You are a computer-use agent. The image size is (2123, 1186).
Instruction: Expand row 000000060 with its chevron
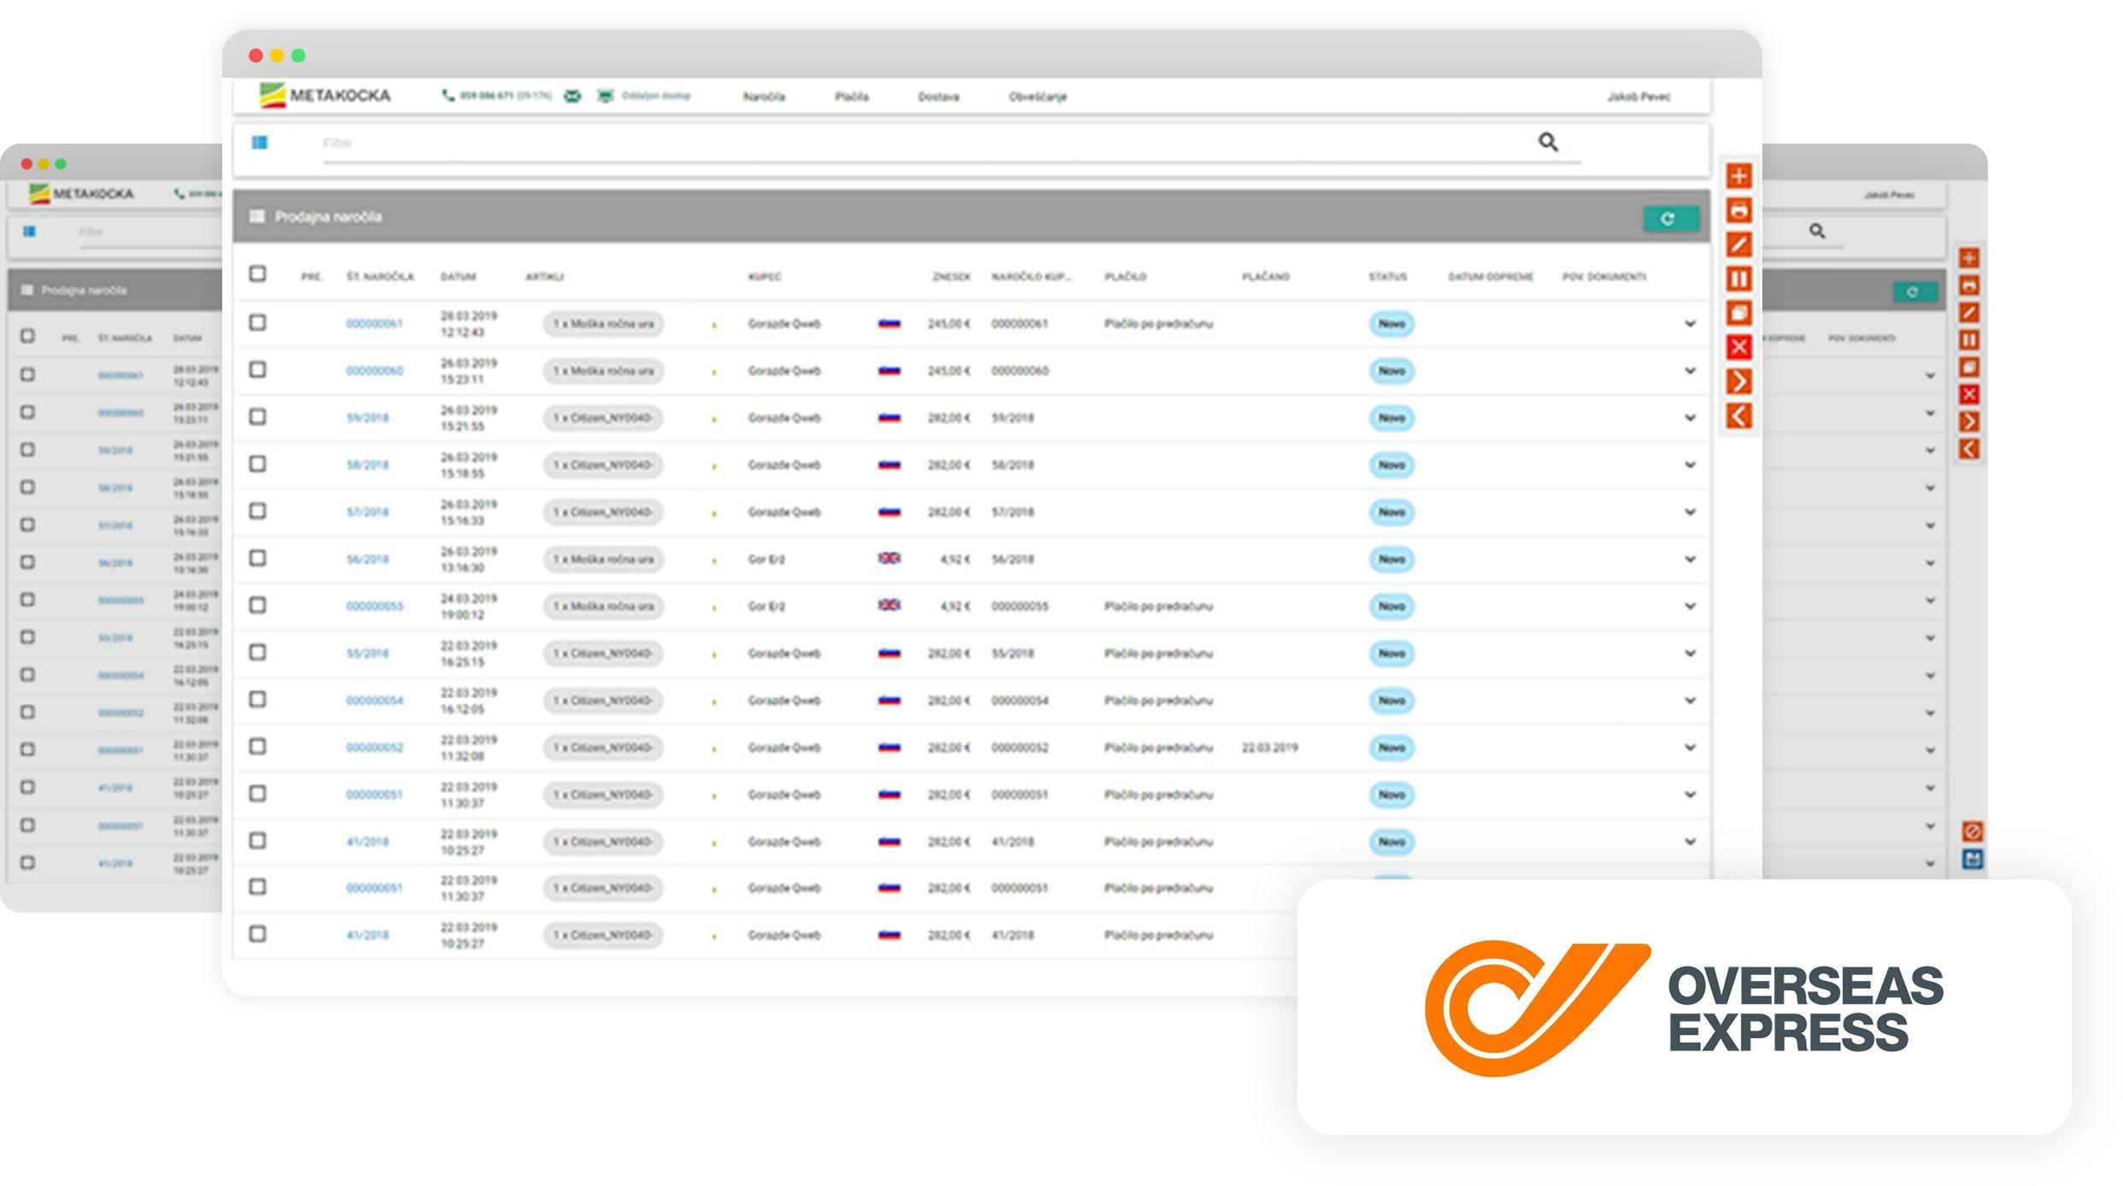(x=1690, y=371)
